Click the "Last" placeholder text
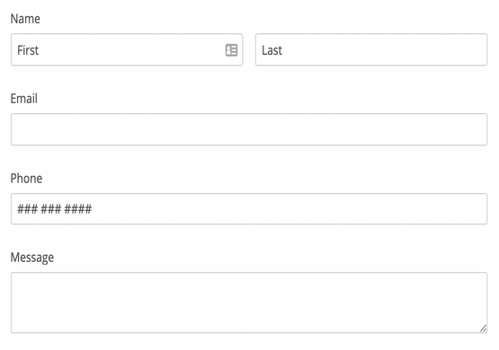Image resolution: width=499 pixels, height=350 pixels. coord(272,50)
